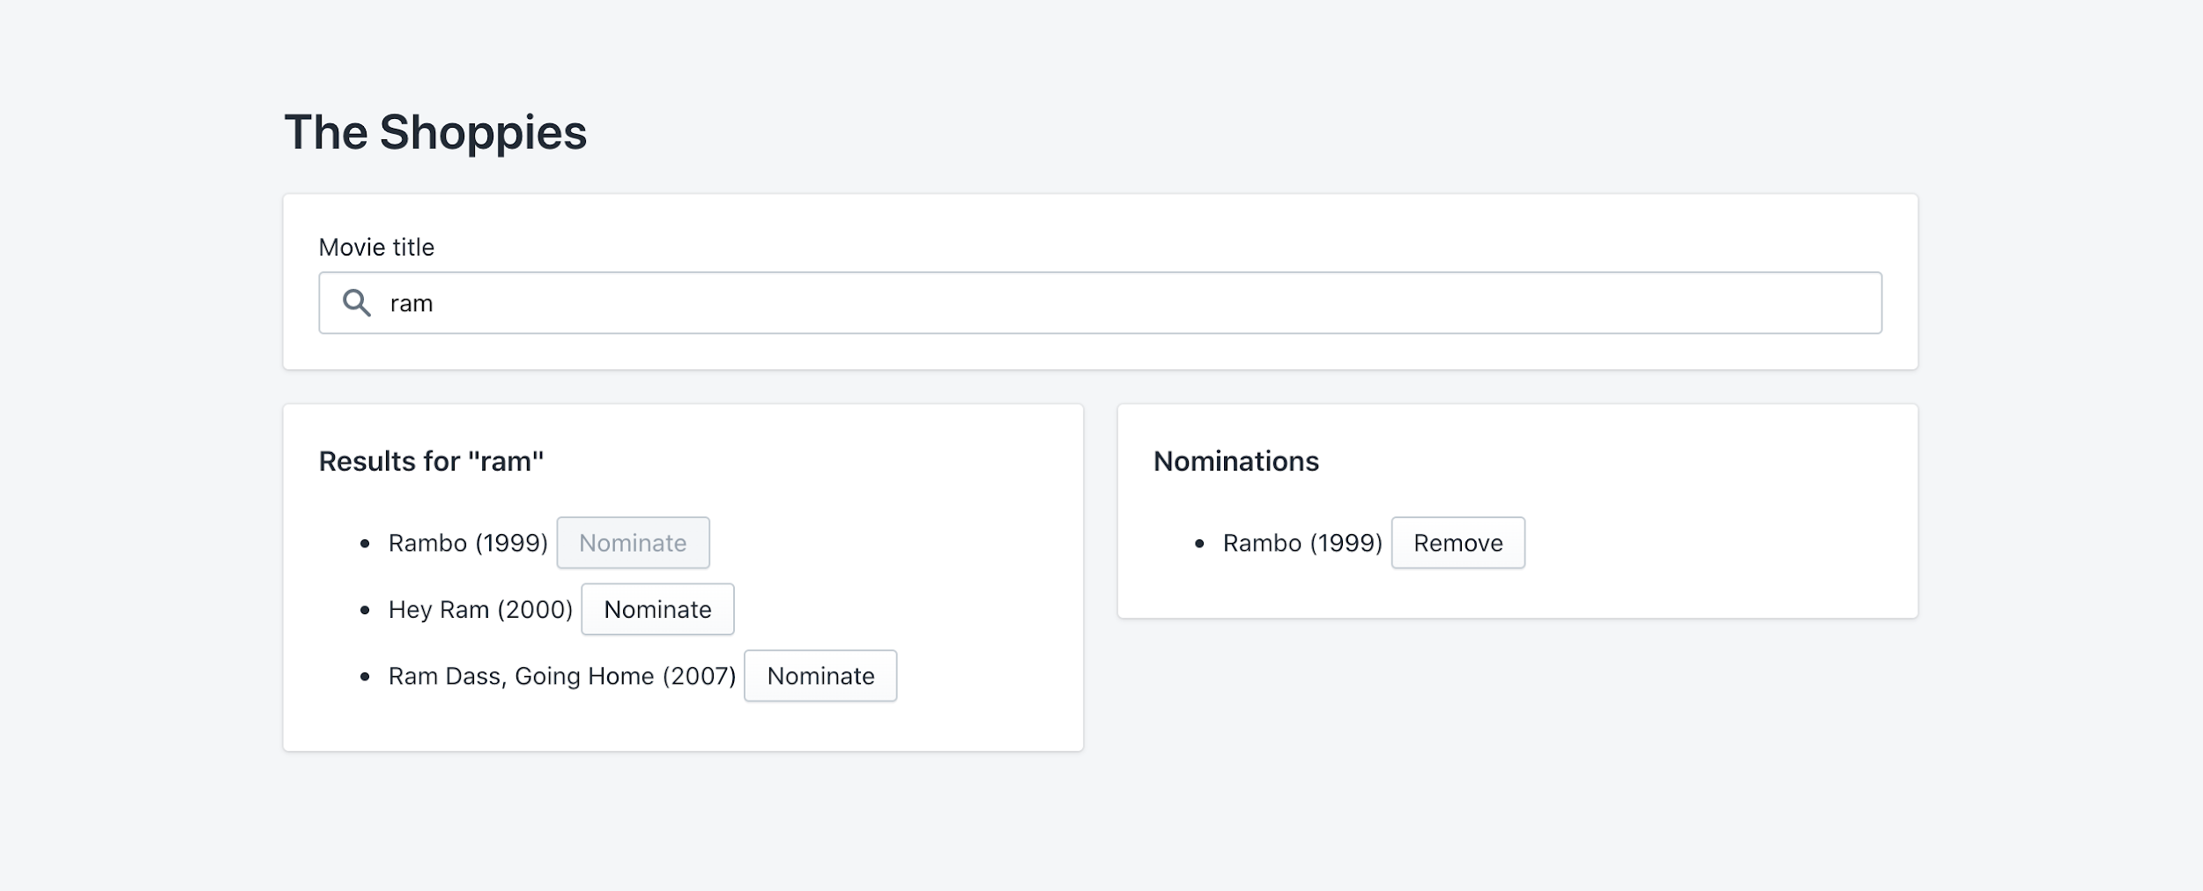Nominate Ram Dass, Going Home (2007)

pyautogui.click(x=820, y=676)
